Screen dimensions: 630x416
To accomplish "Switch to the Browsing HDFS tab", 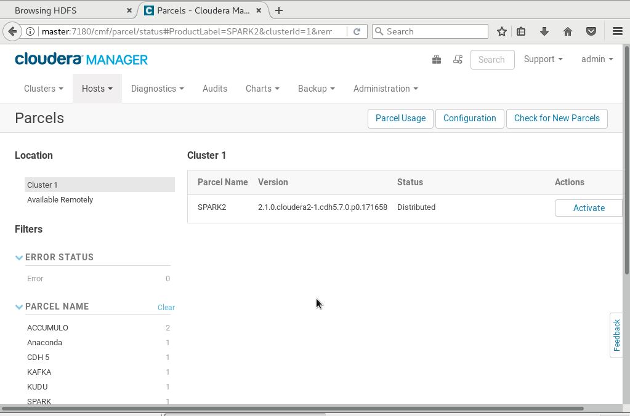I will (68, 10).
